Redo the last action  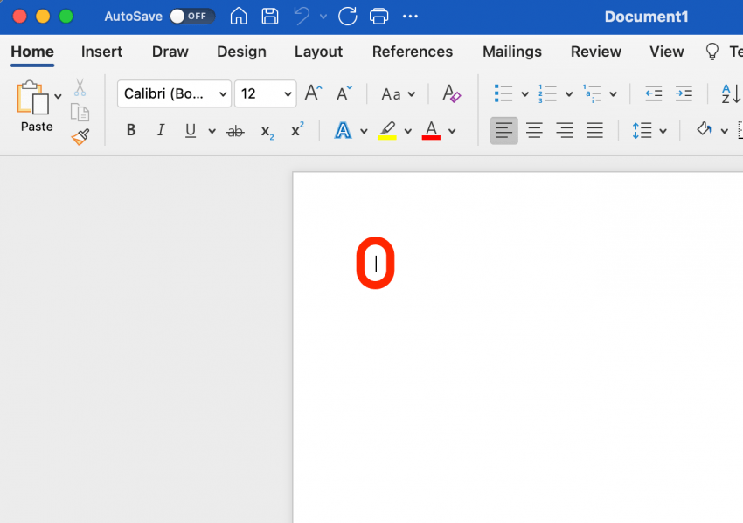tap(347, 16)
